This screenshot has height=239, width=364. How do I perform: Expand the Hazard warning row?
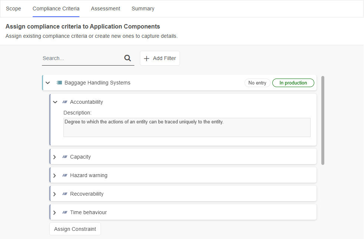coord(55,176)
